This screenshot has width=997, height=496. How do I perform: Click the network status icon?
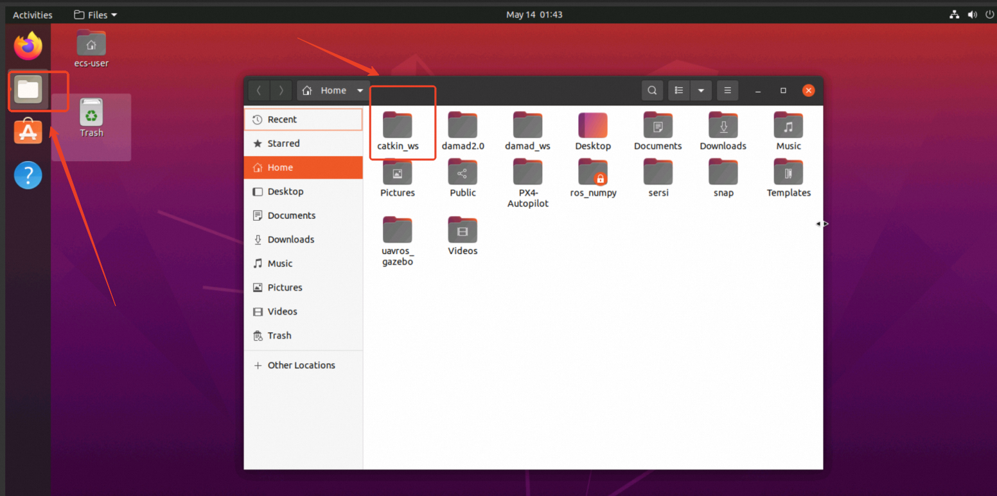click(x=955, y=15)
